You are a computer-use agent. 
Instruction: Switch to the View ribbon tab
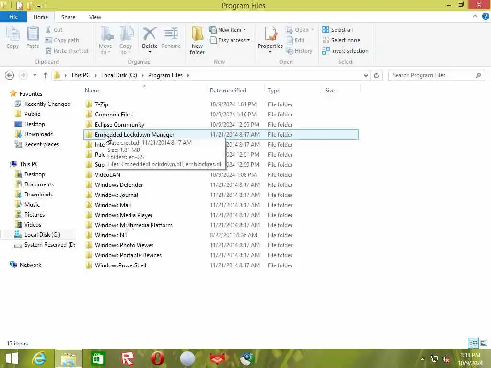click(x=95, y=17)
